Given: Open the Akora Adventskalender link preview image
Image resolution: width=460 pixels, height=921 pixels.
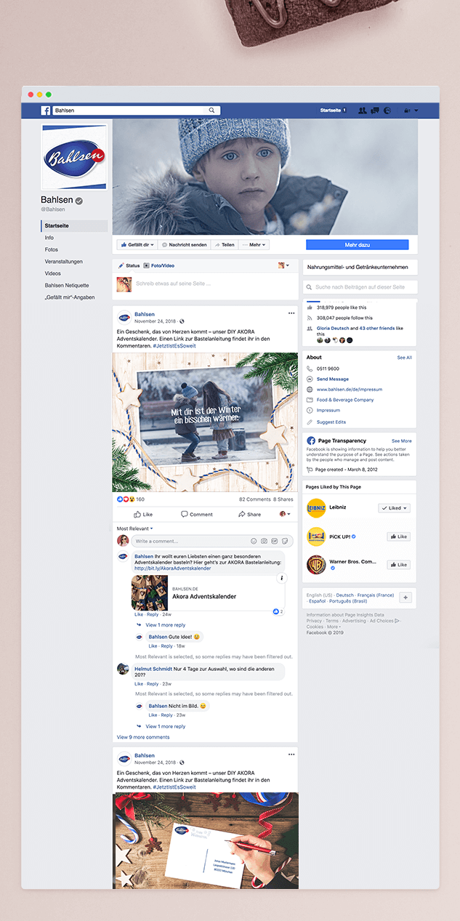Looking at the screenshot, I should 150,592.
